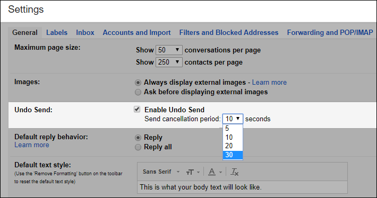Click the Maximum page size label
Screen dimensions: 377x198
pos(47,48)
